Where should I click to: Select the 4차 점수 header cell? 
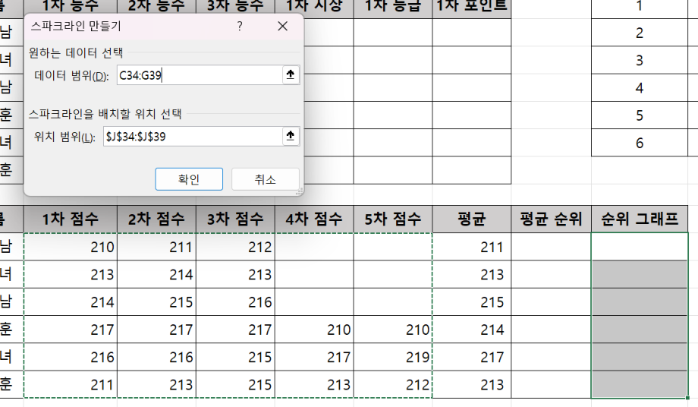pyautogui.click(x=313, y=219)
